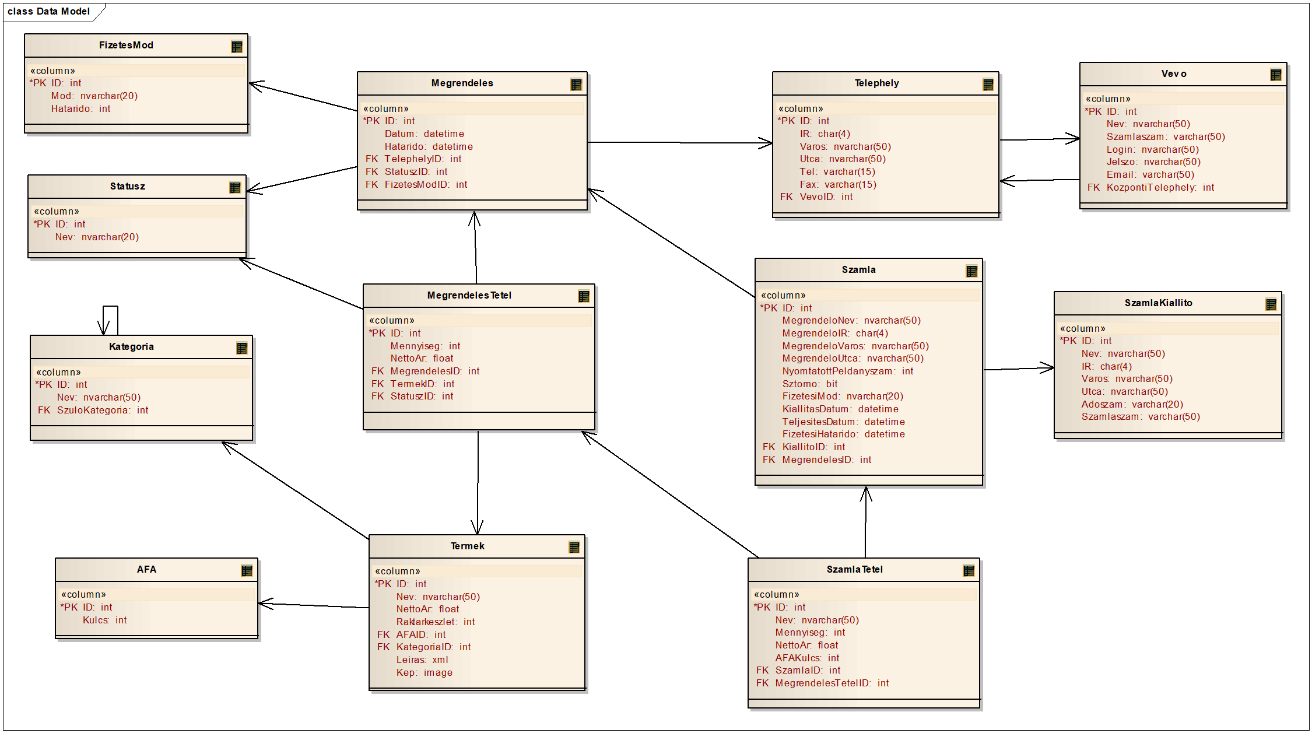Select 'FK SzuloKategoria: int' in Kategoria
The image size is (1312, 733).
point(93,411)
